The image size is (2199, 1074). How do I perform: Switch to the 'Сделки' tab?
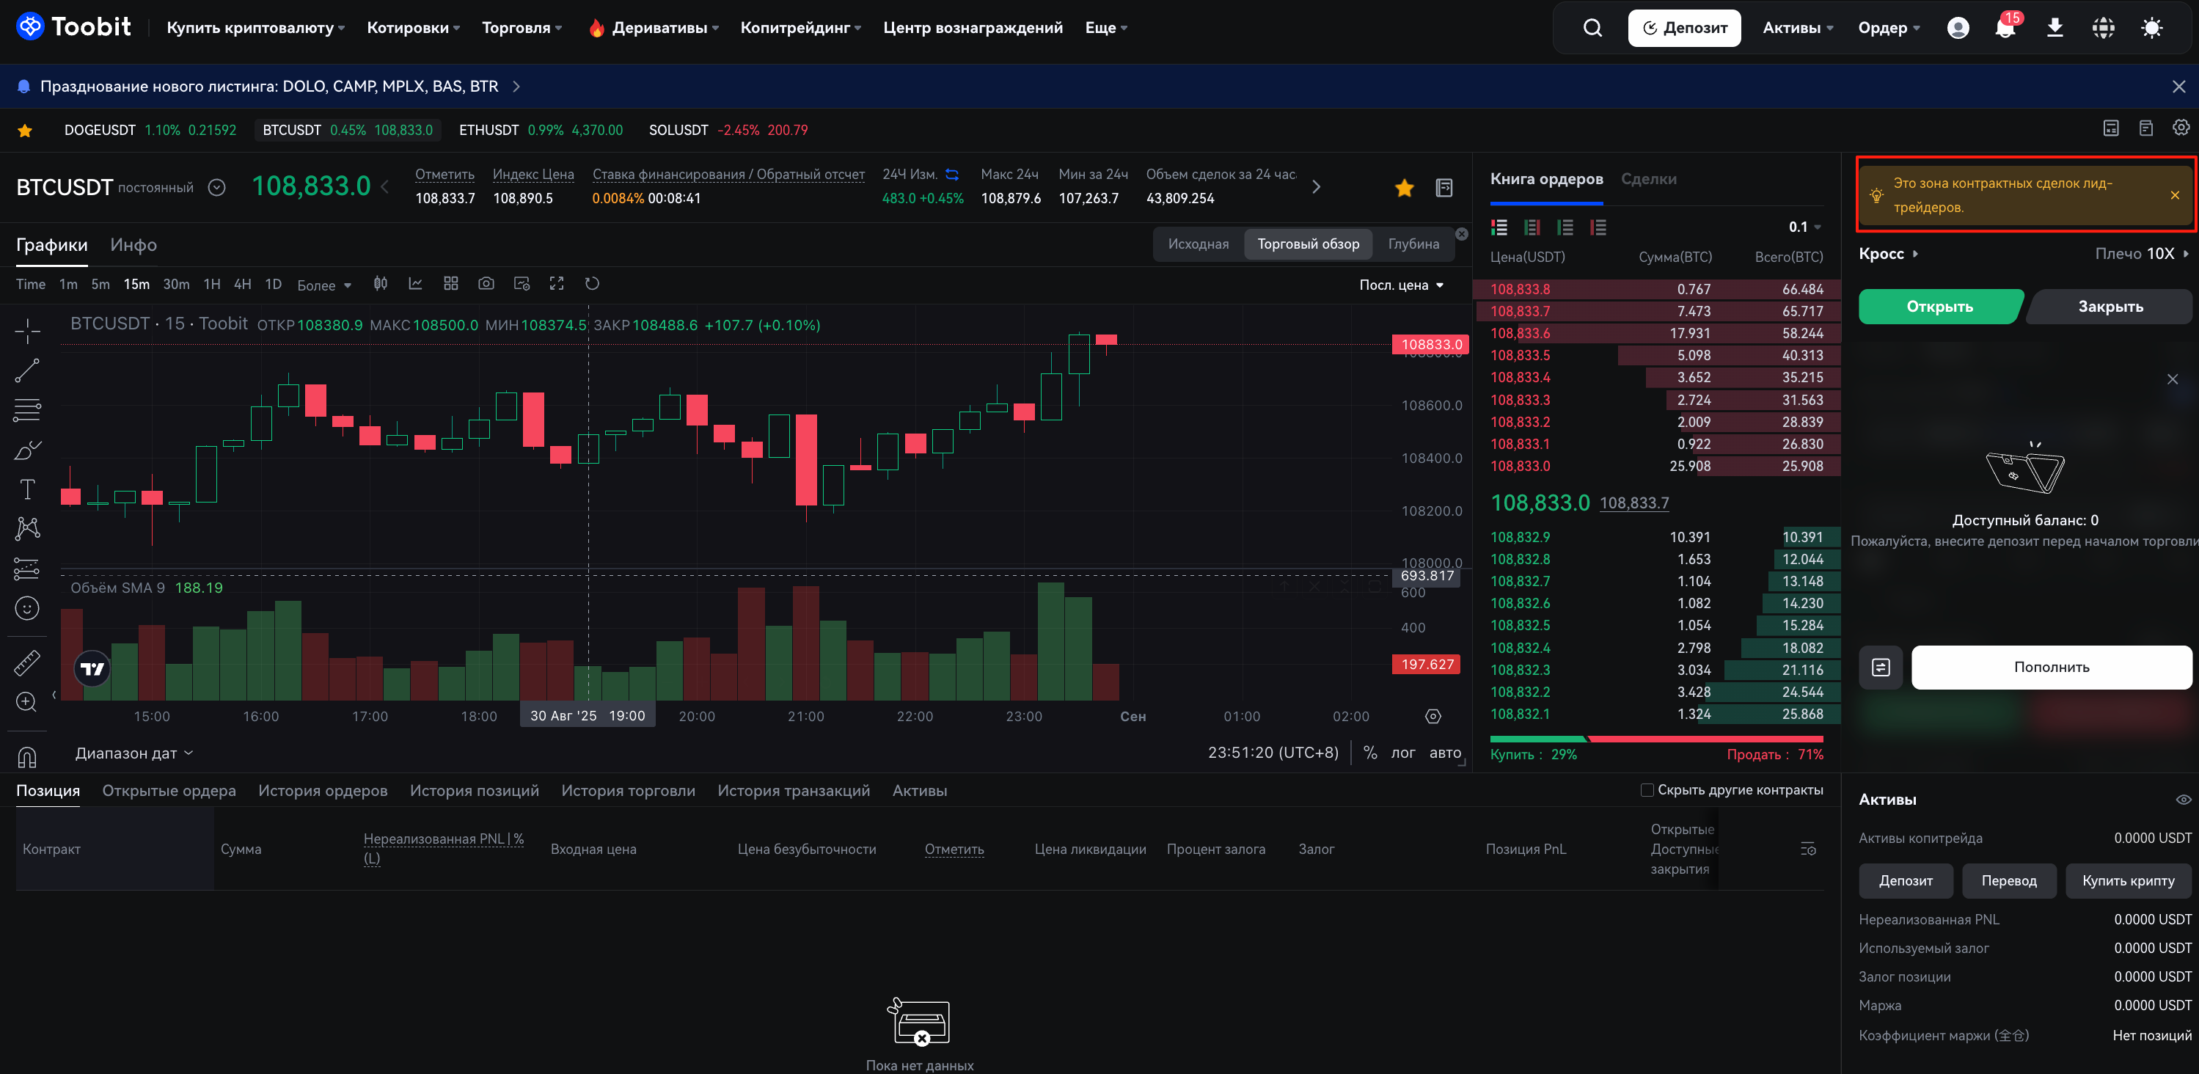point(1648,178)
